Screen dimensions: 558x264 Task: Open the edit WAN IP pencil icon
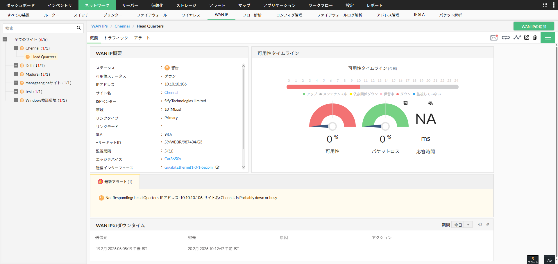tap(527, 37)
